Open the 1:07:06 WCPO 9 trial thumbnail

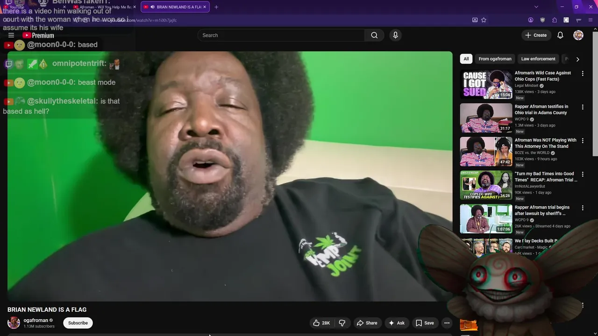(486, 219)
